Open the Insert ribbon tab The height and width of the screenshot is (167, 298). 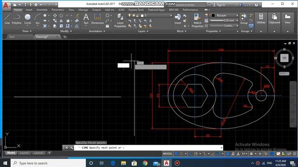pos(29,10)
